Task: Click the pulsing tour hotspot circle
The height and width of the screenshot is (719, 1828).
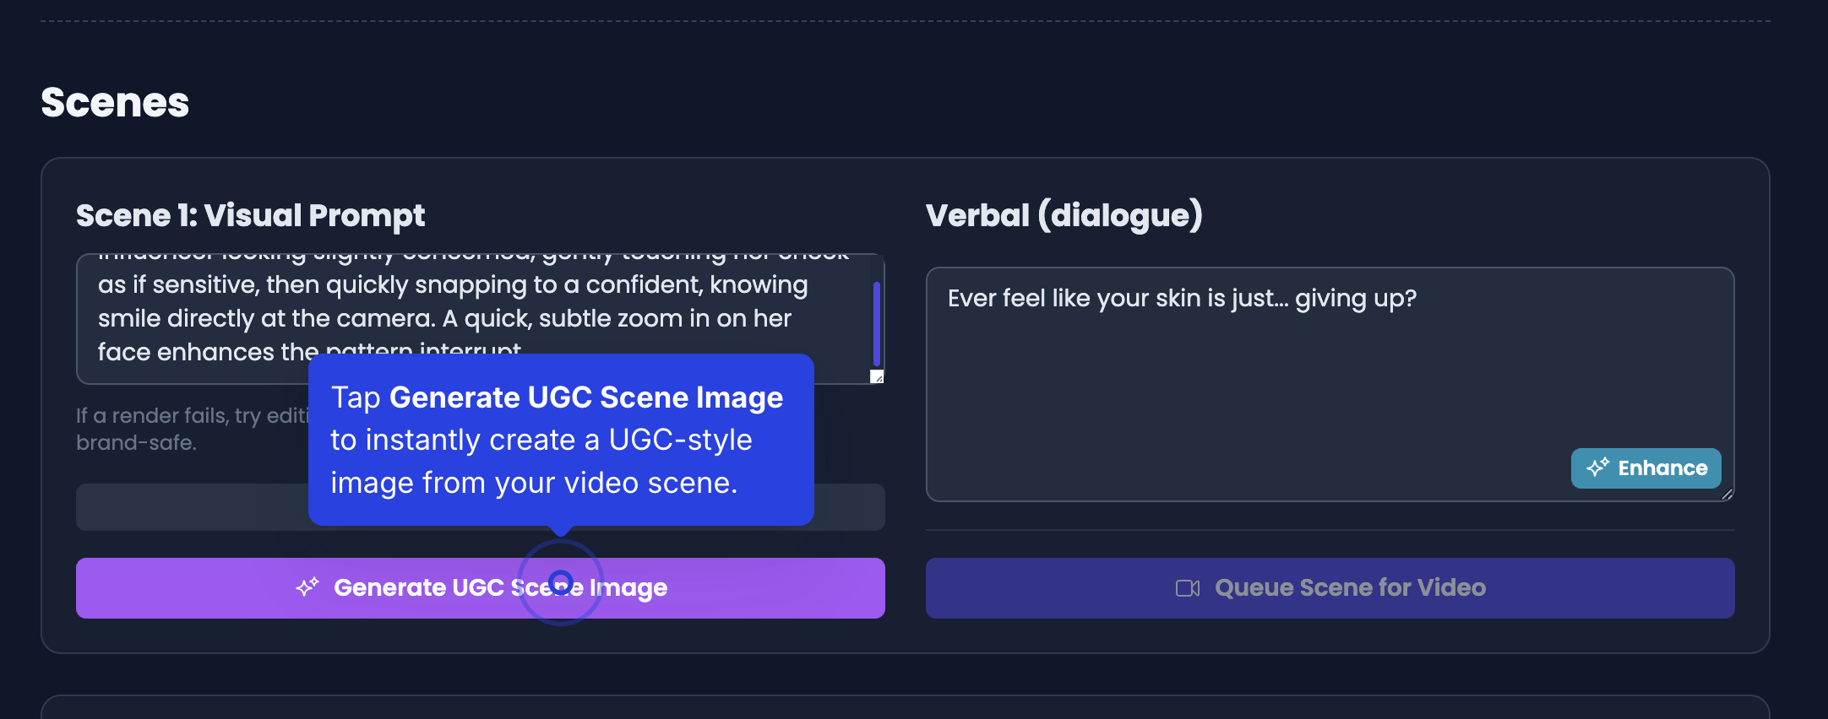Action: (561, 582)
